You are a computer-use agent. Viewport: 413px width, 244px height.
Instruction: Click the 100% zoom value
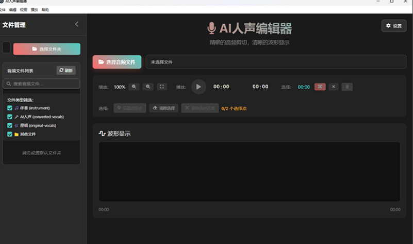pyautogui.click(x=120, y=87)
